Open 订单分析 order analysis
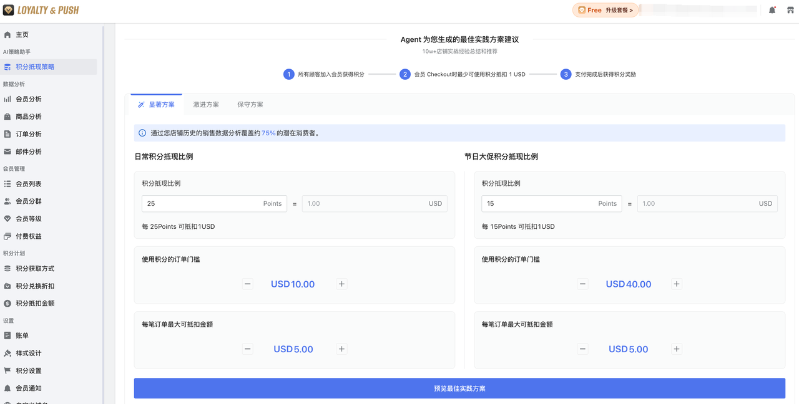The width and height of the screenshot is (799, 404). [x=28, y=133]
